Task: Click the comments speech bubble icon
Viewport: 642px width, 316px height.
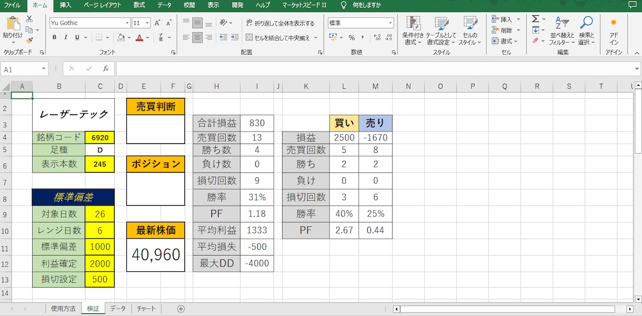Action: [632, 5]
